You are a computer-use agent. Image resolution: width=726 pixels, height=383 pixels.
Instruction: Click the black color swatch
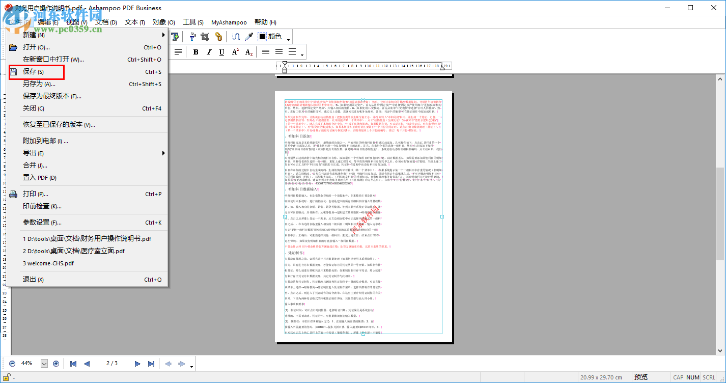[x=263, y=37]
